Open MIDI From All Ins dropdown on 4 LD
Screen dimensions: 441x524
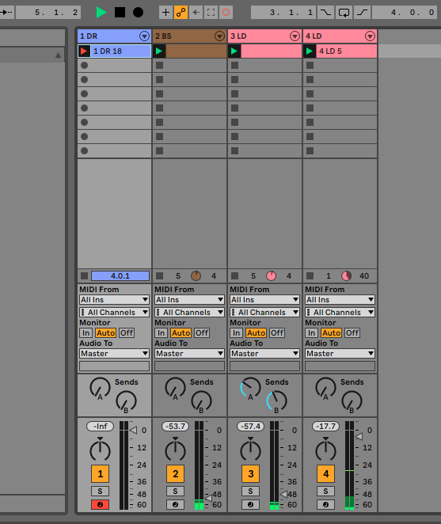340,299
